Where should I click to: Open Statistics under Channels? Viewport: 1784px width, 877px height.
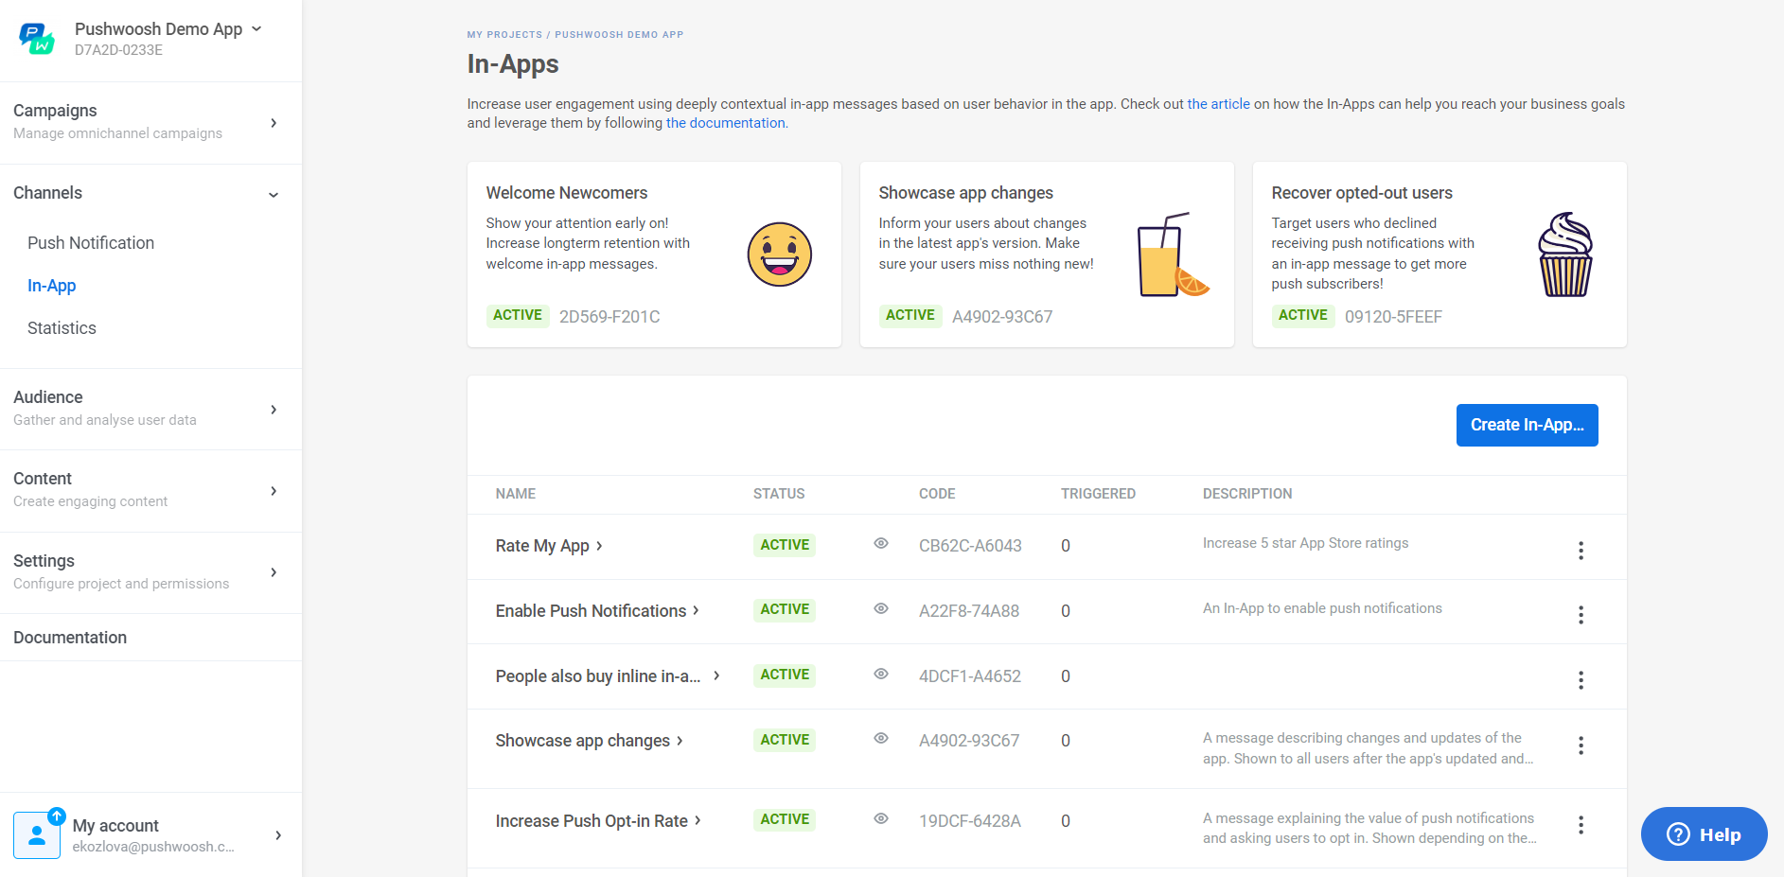[62, 328]
